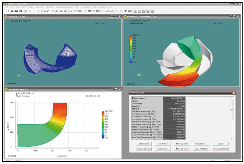
Task: Open the CFD menu
Action: point(76,7)
